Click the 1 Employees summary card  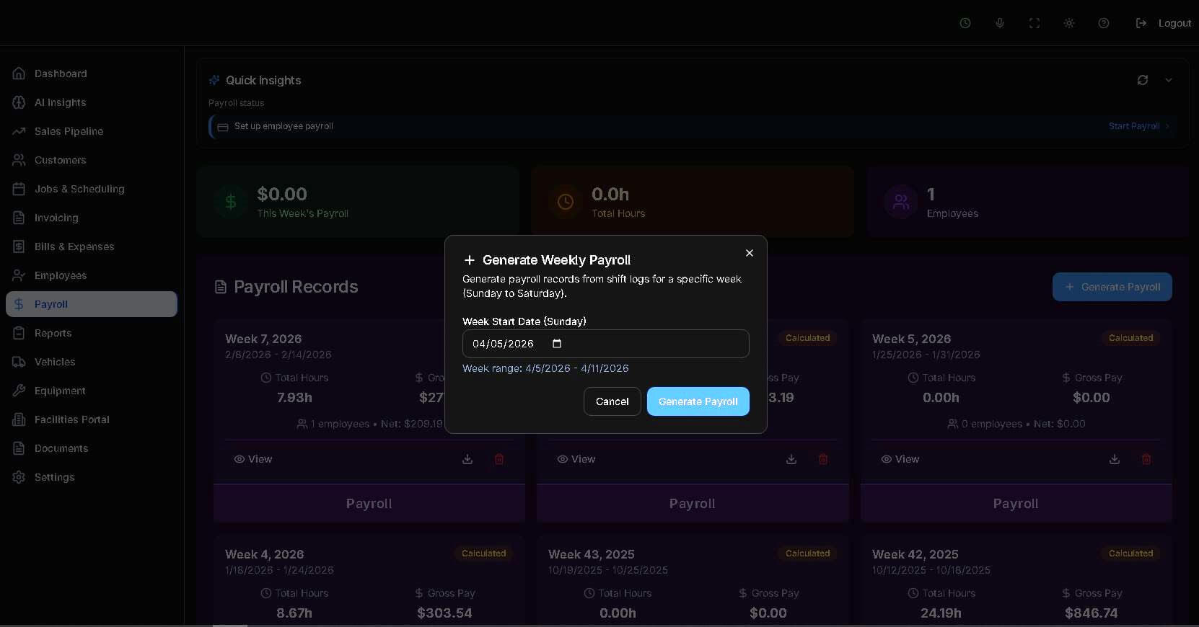click(1028, 202)
